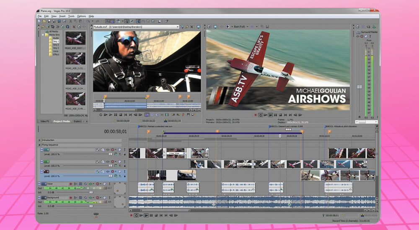The width and height of the screenshot is (419, 230).
Task: Click the timeline Play button at bottom transport
Action: coord(146,215)
